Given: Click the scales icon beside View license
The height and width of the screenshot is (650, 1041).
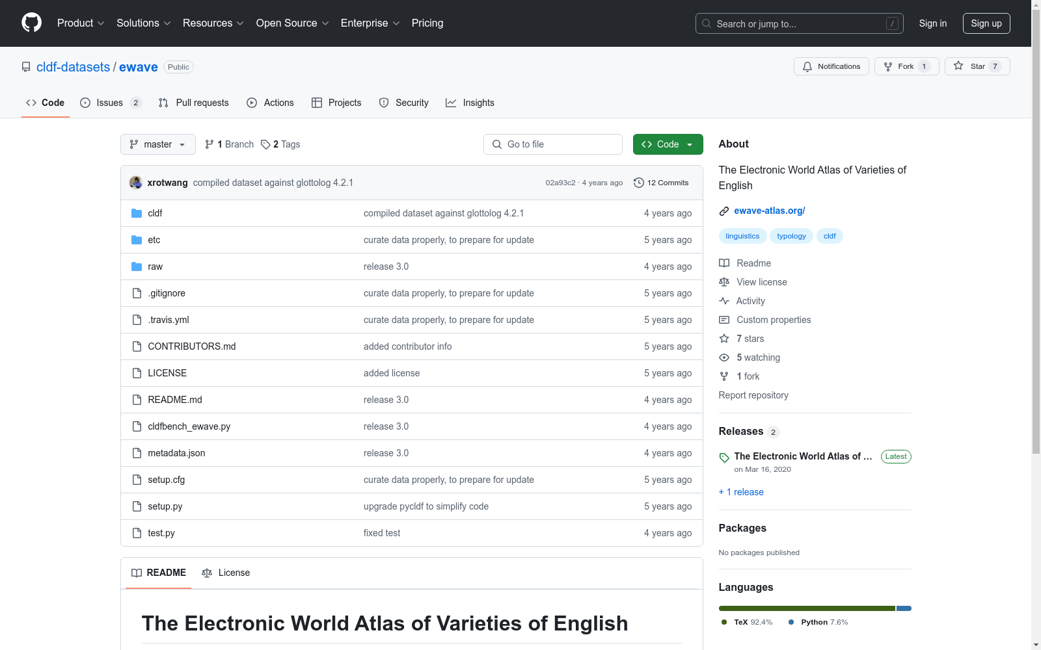Looking at the screenshot, I should 724,282.
